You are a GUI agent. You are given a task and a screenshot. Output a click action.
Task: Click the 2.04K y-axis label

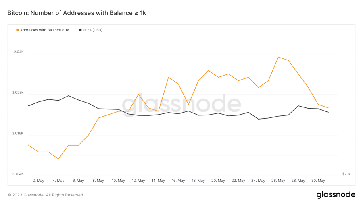tap(19, 52)
